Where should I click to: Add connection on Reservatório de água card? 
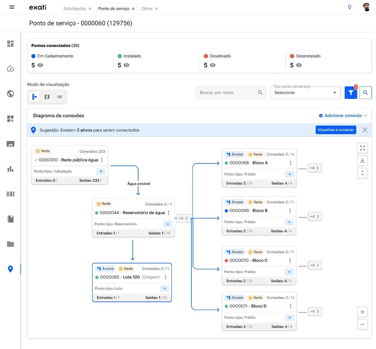(168, 224)
